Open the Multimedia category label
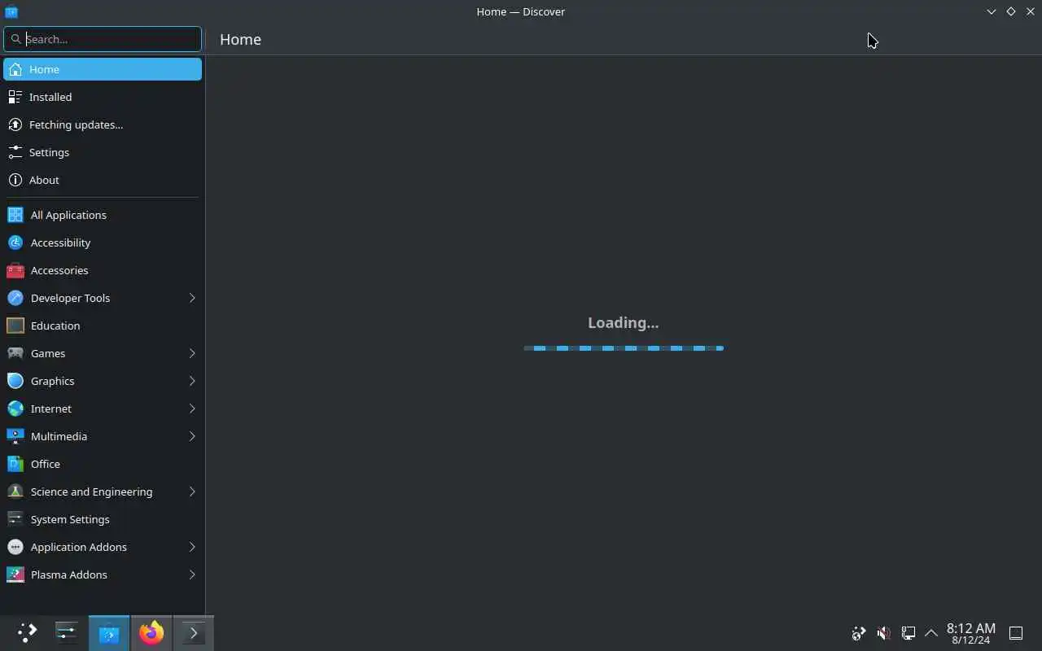The image size is (1042, 651). pyautogui.click(x=59, y=436)
